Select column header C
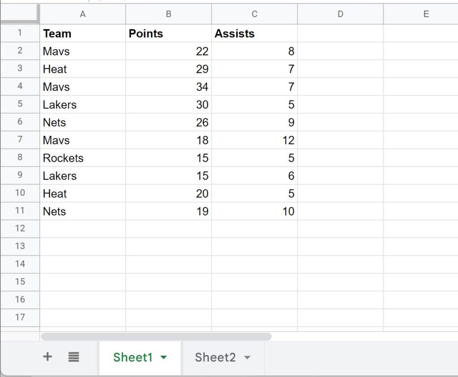Screen dimensions: 458x377 (254, 14)
